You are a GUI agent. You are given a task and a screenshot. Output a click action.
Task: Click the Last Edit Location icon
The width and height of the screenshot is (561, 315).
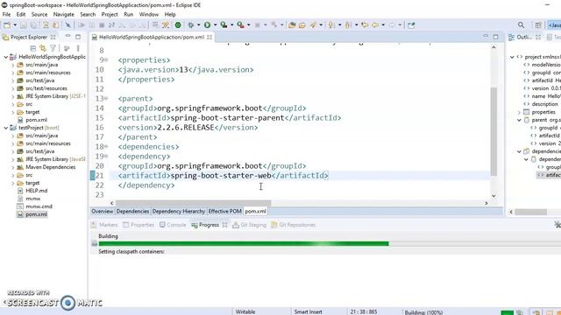pos(365,25)
